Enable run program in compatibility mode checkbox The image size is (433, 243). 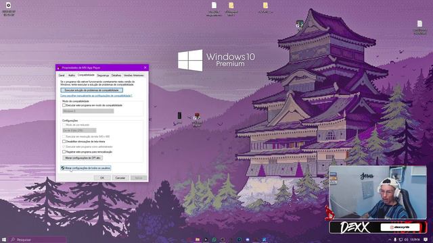click(x=64, y=105)
